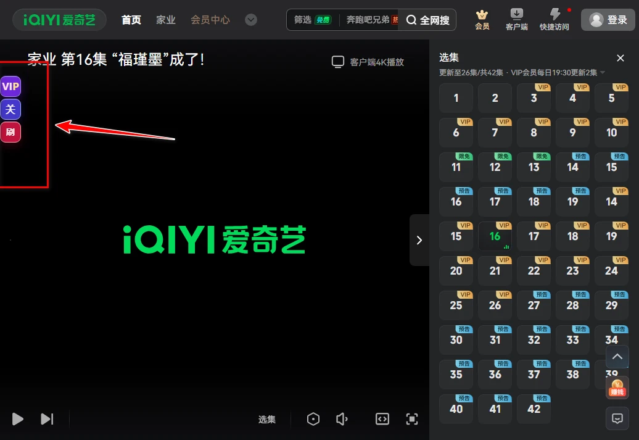Click 客户端4K播放 option
This screenshot has width=639, height=440.
(x=368, y=62)
